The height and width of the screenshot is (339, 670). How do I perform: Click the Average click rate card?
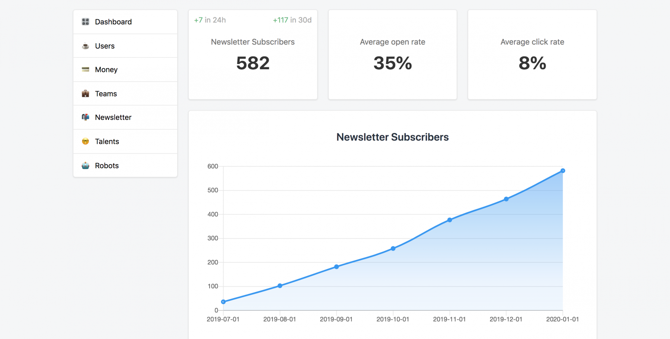click(532, 55)
